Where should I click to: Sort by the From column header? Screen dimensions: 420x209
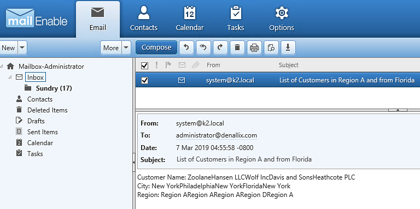point(213,65)
